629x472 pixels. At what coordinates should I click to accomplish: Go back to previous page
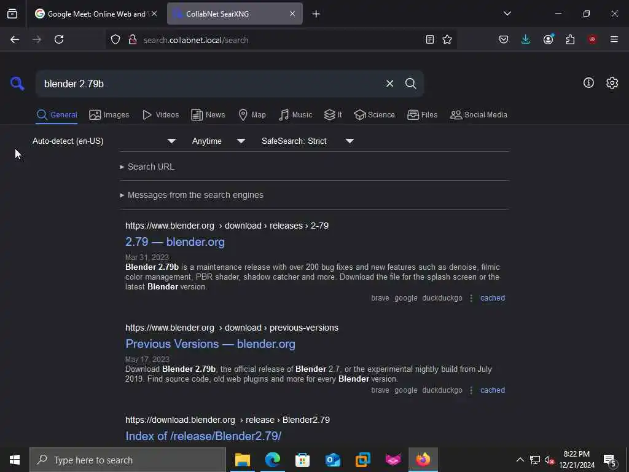click(x=15, y=39)
